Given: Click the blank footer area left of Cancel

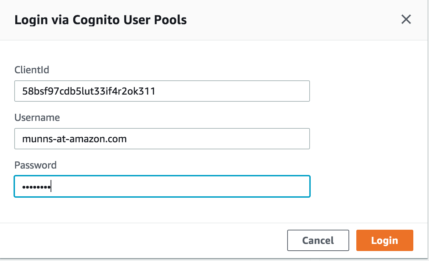Looking at the screenshot, I should [x=143, y=240].
